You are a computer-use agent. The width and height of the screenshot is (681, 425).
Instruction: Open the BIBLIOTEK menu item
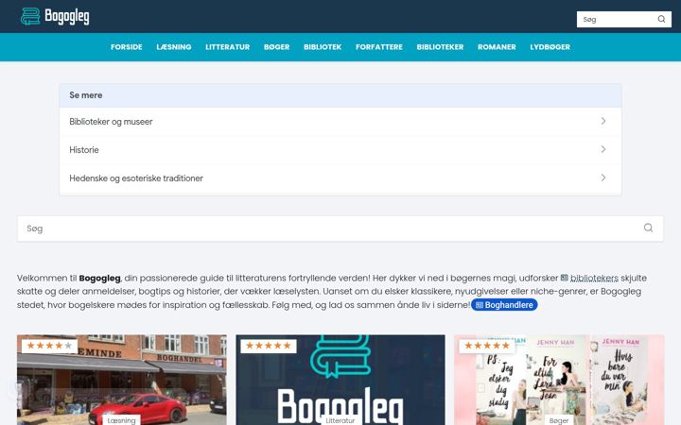point(323,47)
